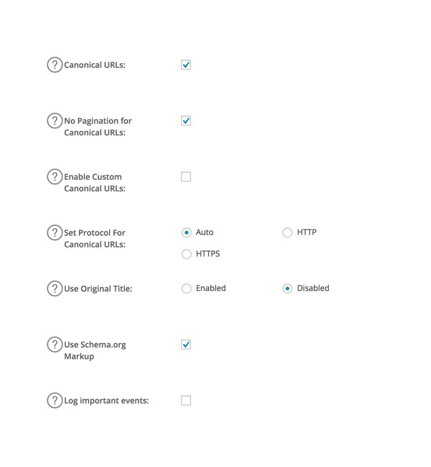Screen dimensions: 431x467
Task: Show help for Use Schema.org Markup
Action: coord(55,345)
